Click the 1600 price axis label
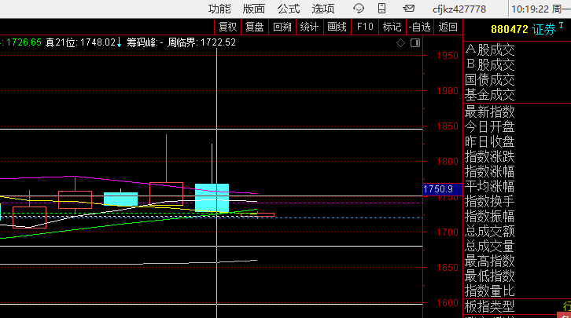Screen dimensions: 571x318 [448, 302]
